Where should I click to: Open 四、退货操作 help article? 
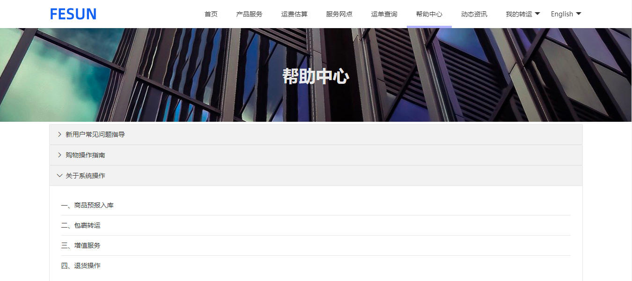coord(81,266)
